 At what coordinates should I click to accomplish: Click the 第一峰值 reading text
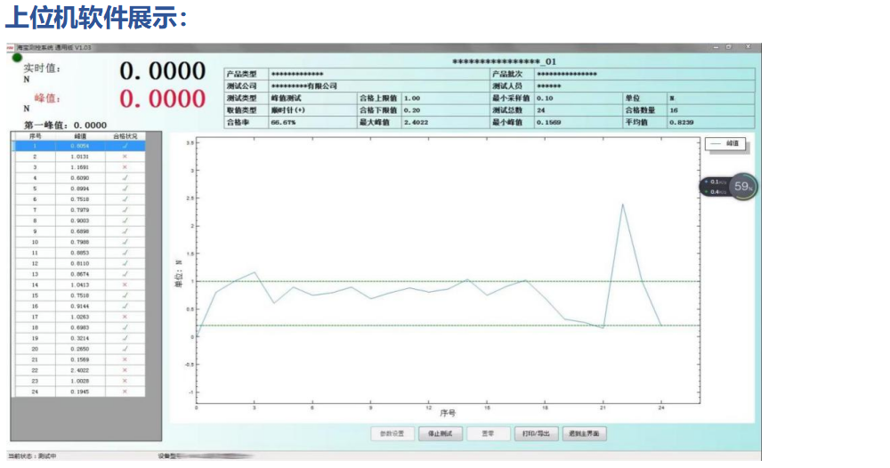click(x=65, y=125)
